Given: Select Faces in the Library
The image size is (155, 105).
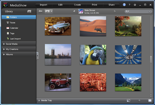Looking at the screenshot, I should tap(12, 22).
